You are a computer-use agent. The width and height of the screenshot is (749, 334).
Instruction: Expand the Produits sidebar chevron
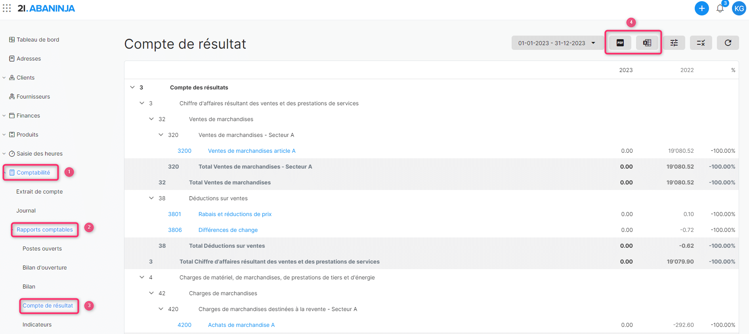pyautogui.click(x=4, y=135)
